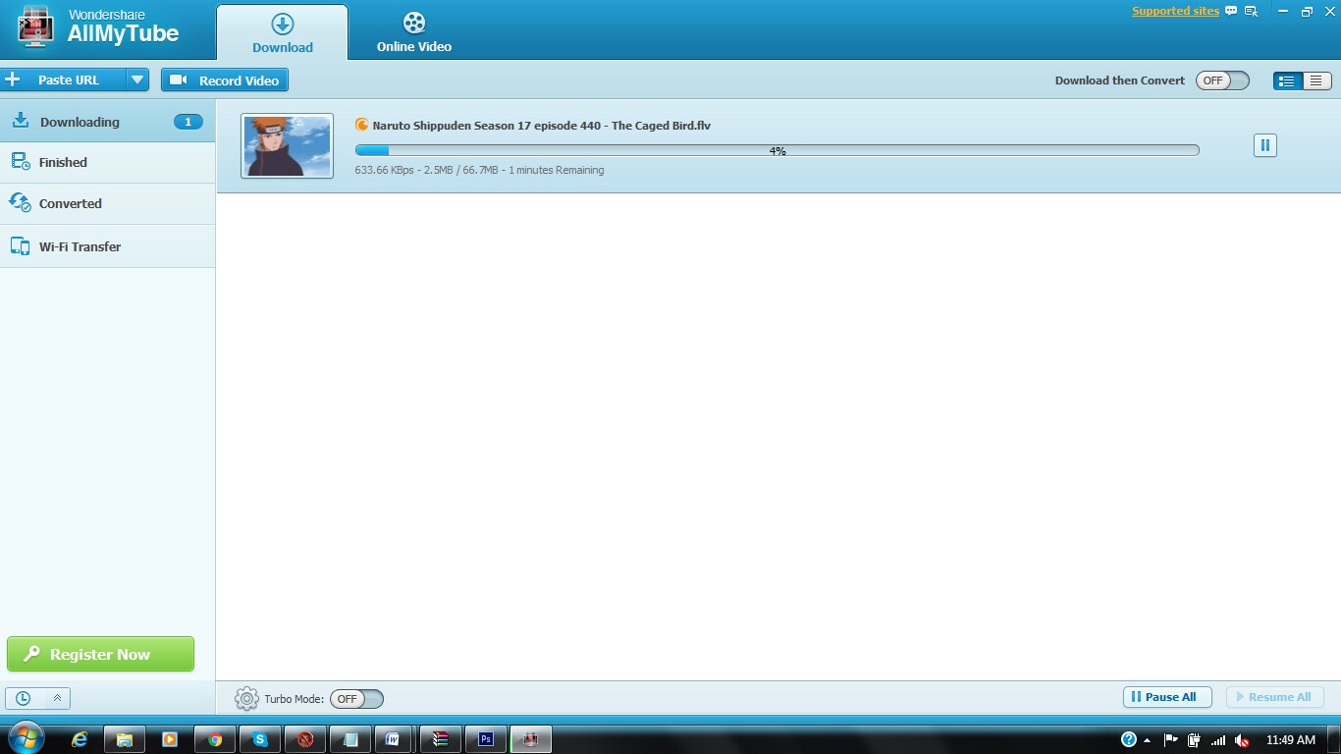Toggle the Turbo Mode switch

click(356, 699)
